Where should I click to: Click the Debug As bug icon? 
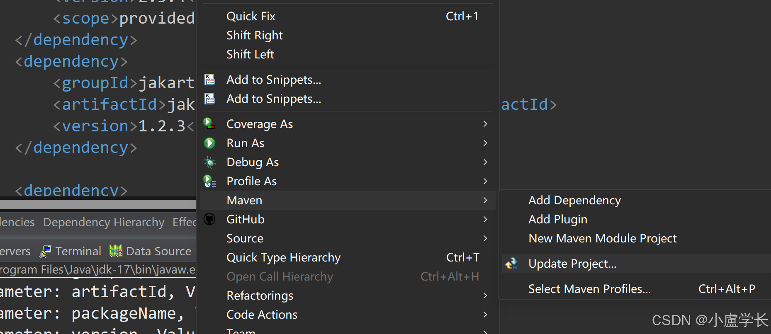209,162
